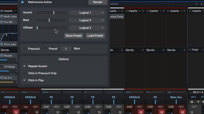Viewport: 204px width, 114px height.
Task: Open Inserts menu arrow on Analog Delay channel
Action: (119, 11)
